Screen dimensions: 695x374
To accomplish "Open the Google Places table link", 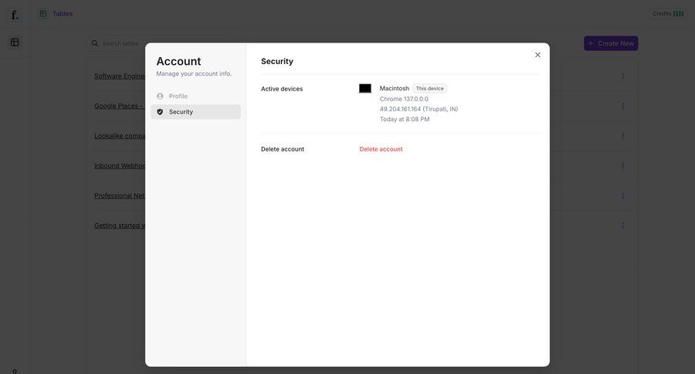I will 120,106.
